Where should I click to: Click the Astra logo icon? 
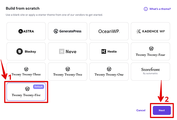point(20,31)
